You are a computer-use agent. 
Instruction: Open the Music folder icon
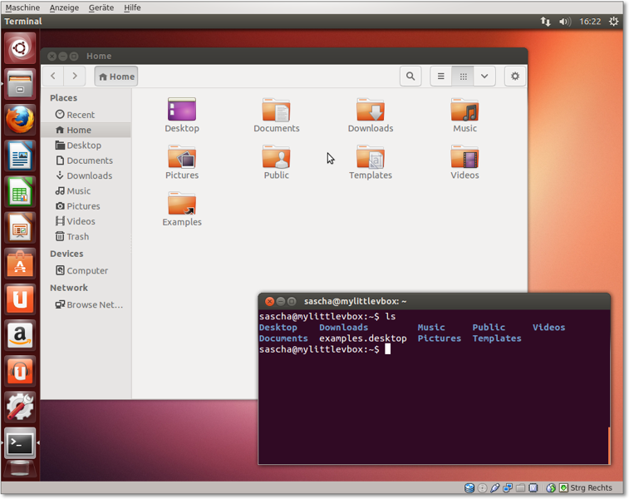pos(464,111)
